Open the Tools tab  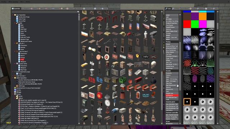[168, 9]
